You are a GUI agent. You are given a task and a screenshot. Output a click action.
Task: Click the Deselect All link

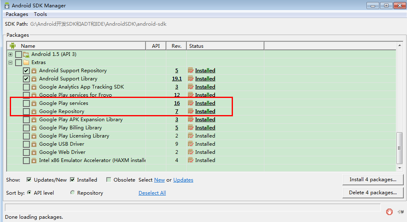(x=152, y=193)
